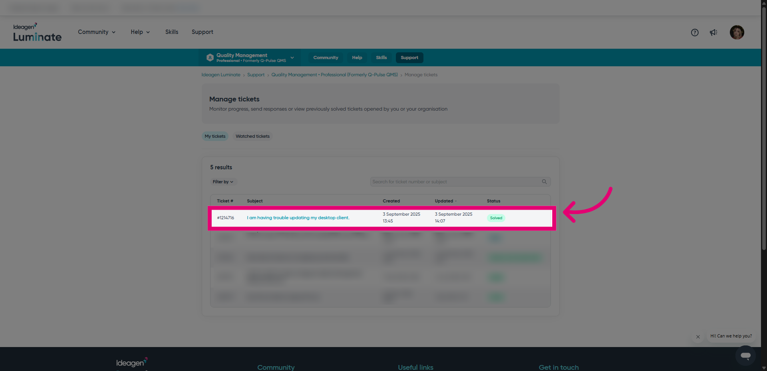767x371 pixels.
Task: Click the Manage tickets heading
Action: click(x=234, y=99)
